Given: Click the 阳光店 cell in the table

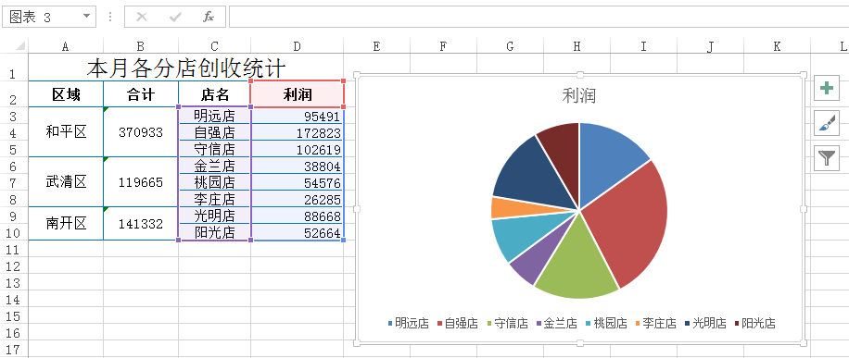Looking at the screenshot, I should 214,231.
